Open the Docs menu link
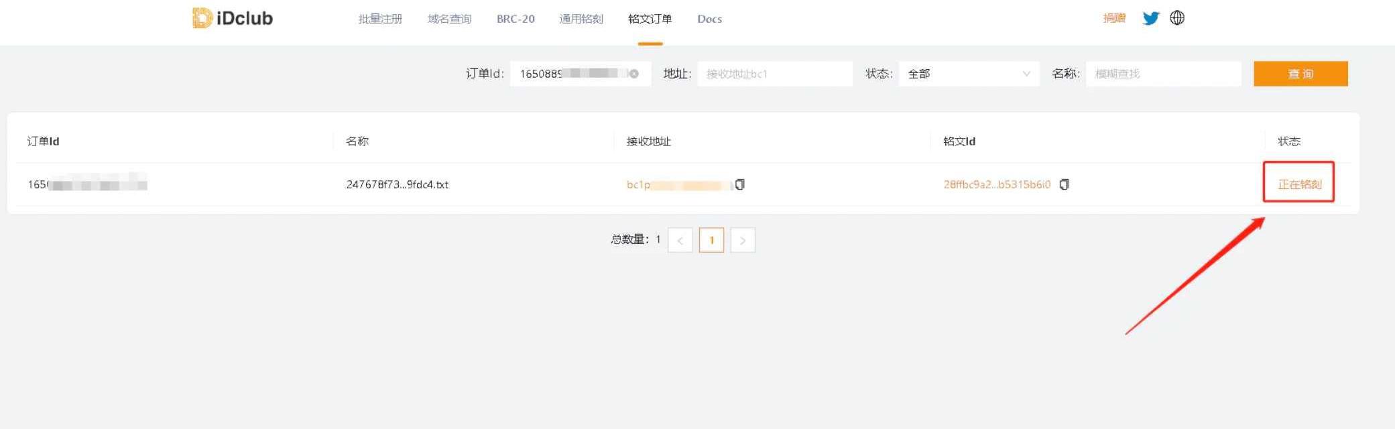The height and width of the screenshot is (429, 1395). [709, 19]
